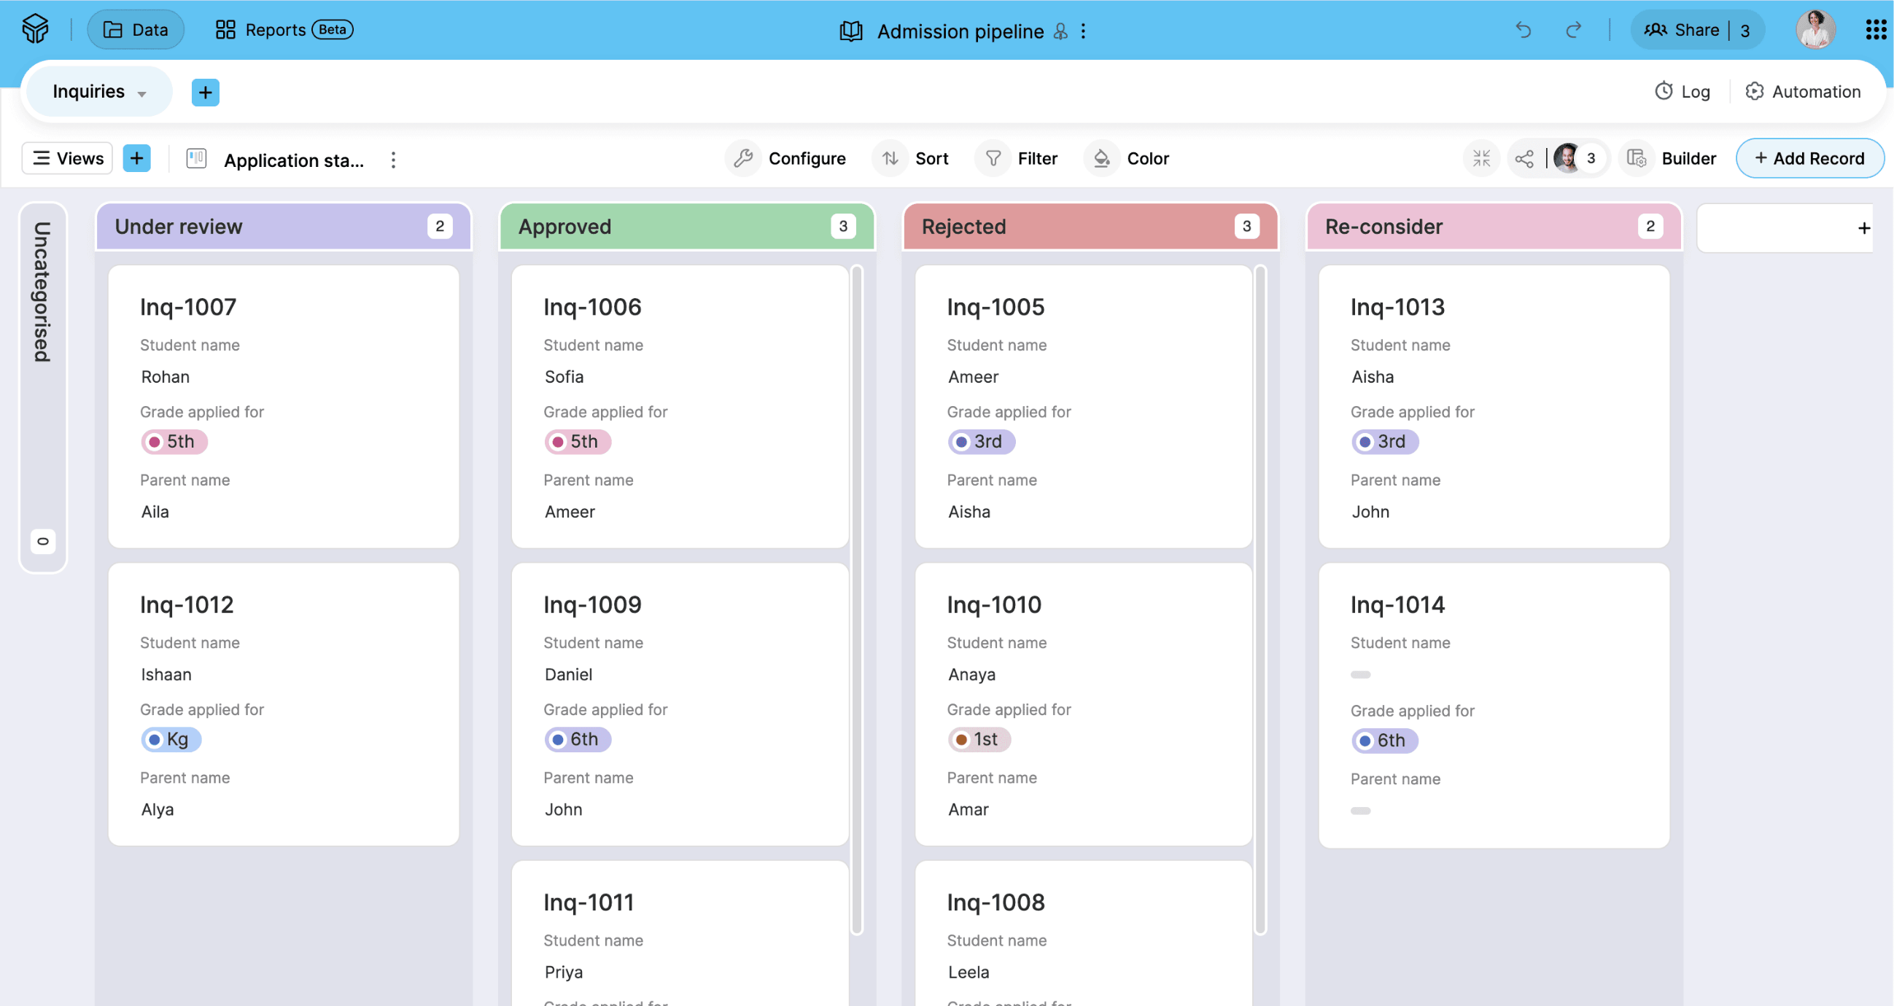1894x1006 pixels.
Task: Click student name Daniel
Action: click(568, 674)
